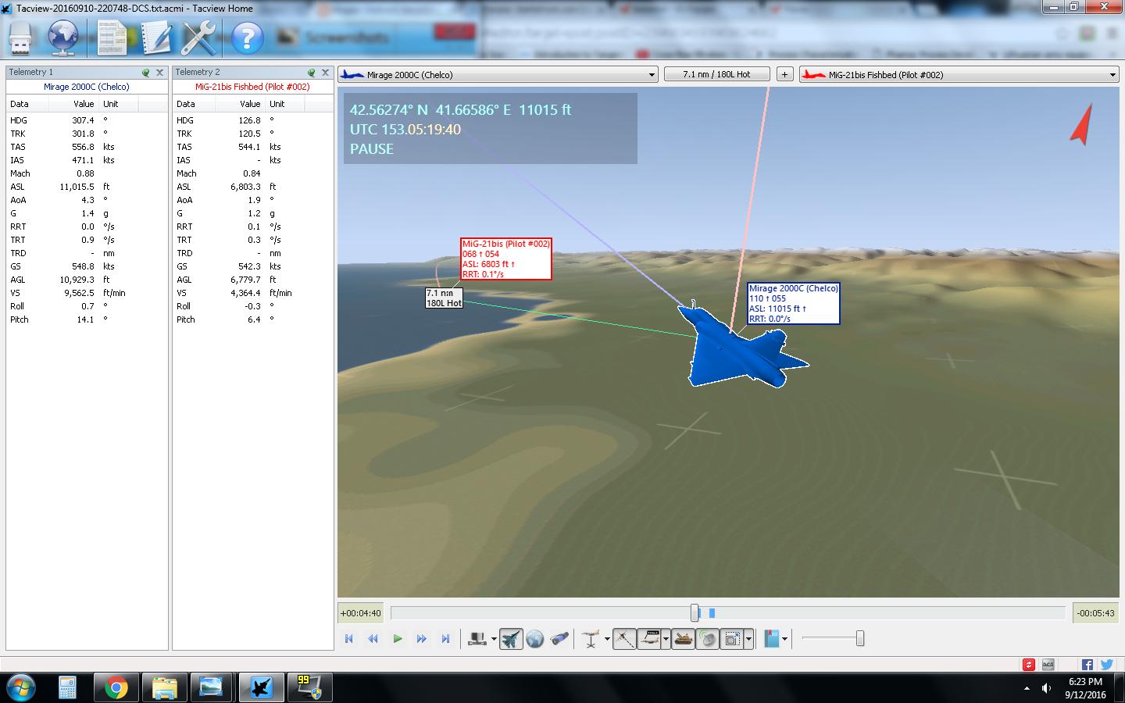This screenshot has height=703, width=1125.
Task: Toggle the globe view button in the bottom toolbar
Action: 535,639
